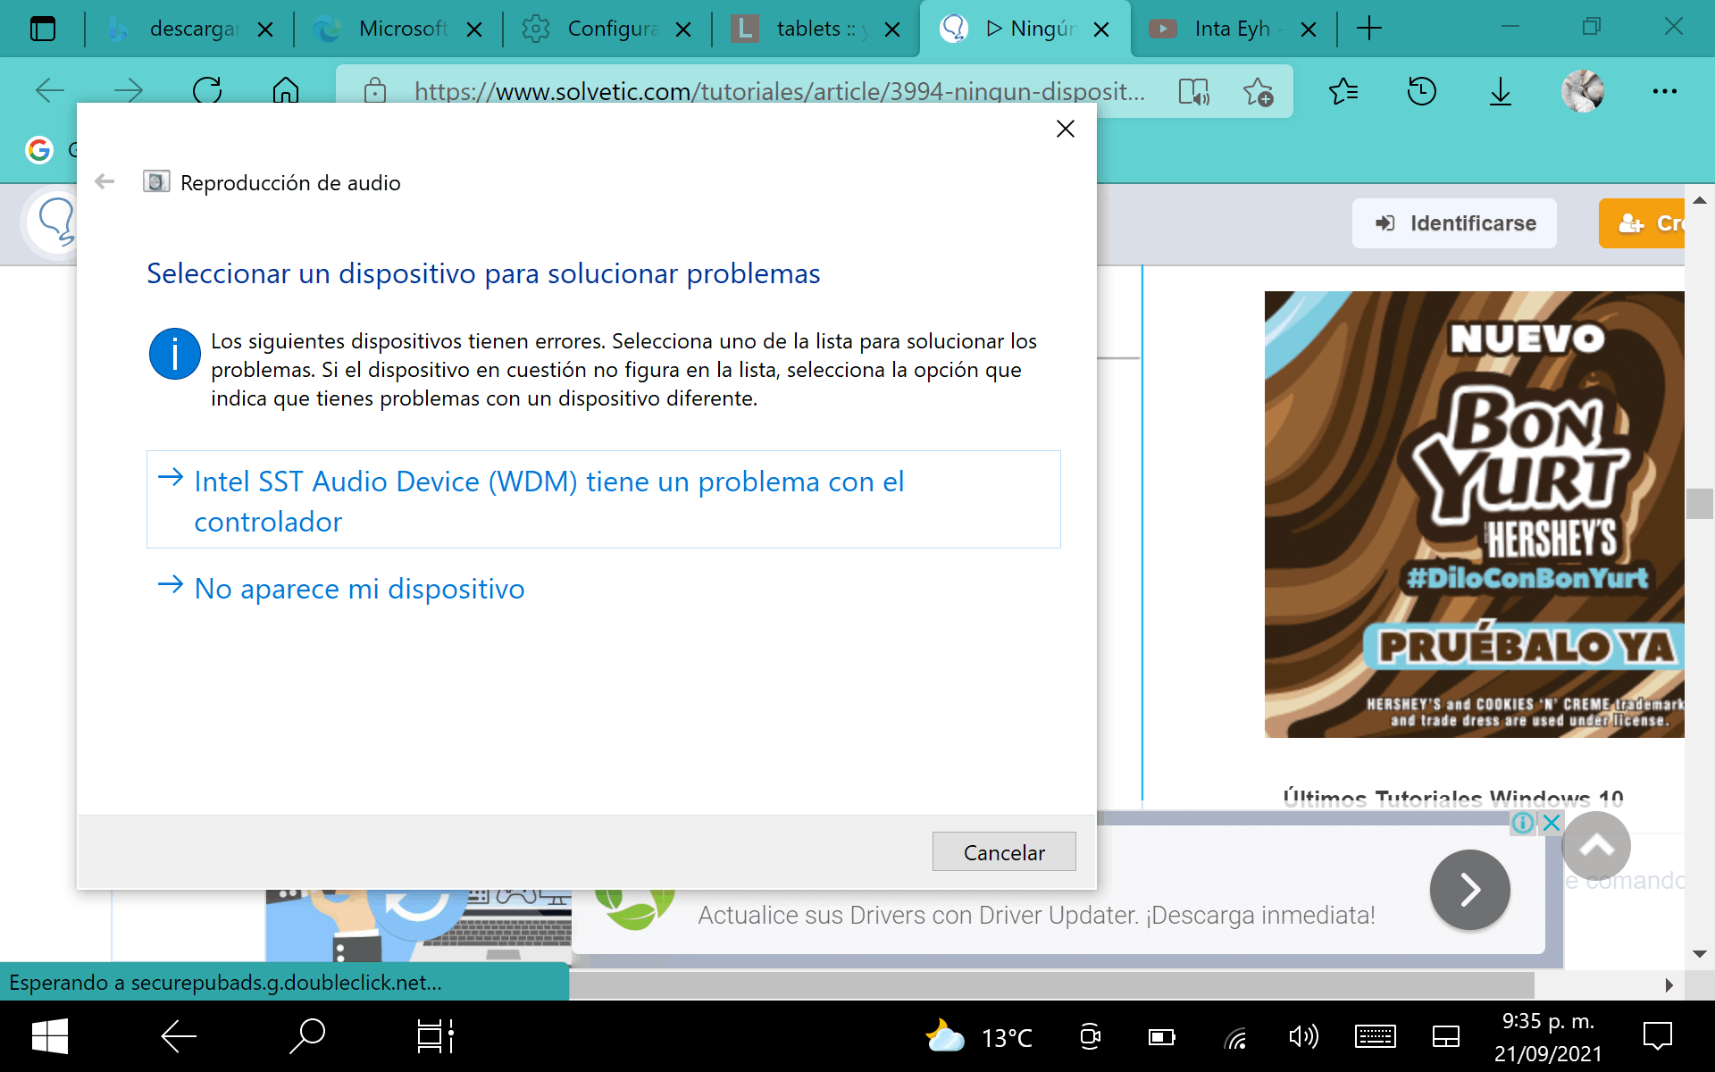Screen dimensions: 1715x1072
Task: Click the Edge refresh page icon
Action: (x=207, y=90)
